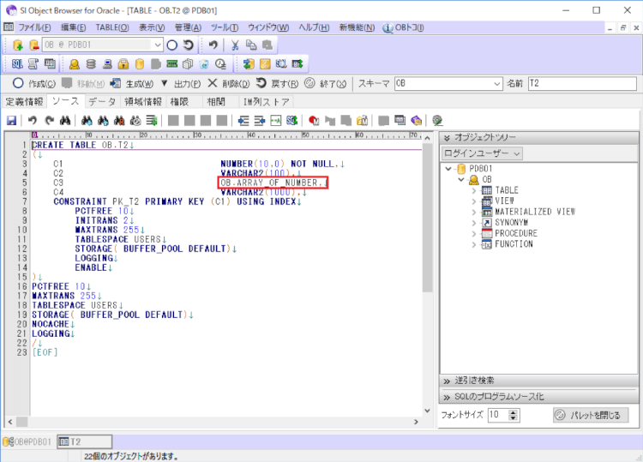Expand the TABLE node in the object tree
643x462 pixels.
tap(473, 190)
